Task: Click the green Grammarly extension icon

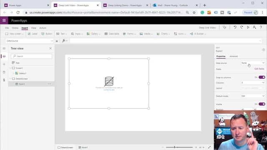Action: [x=202, y=12]
